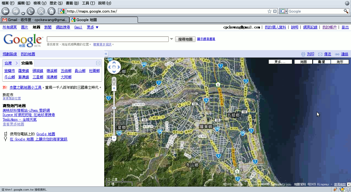Open the 檔案 (F) menu
The height and width of the screenshot is (192, 351).
[8, 3]
